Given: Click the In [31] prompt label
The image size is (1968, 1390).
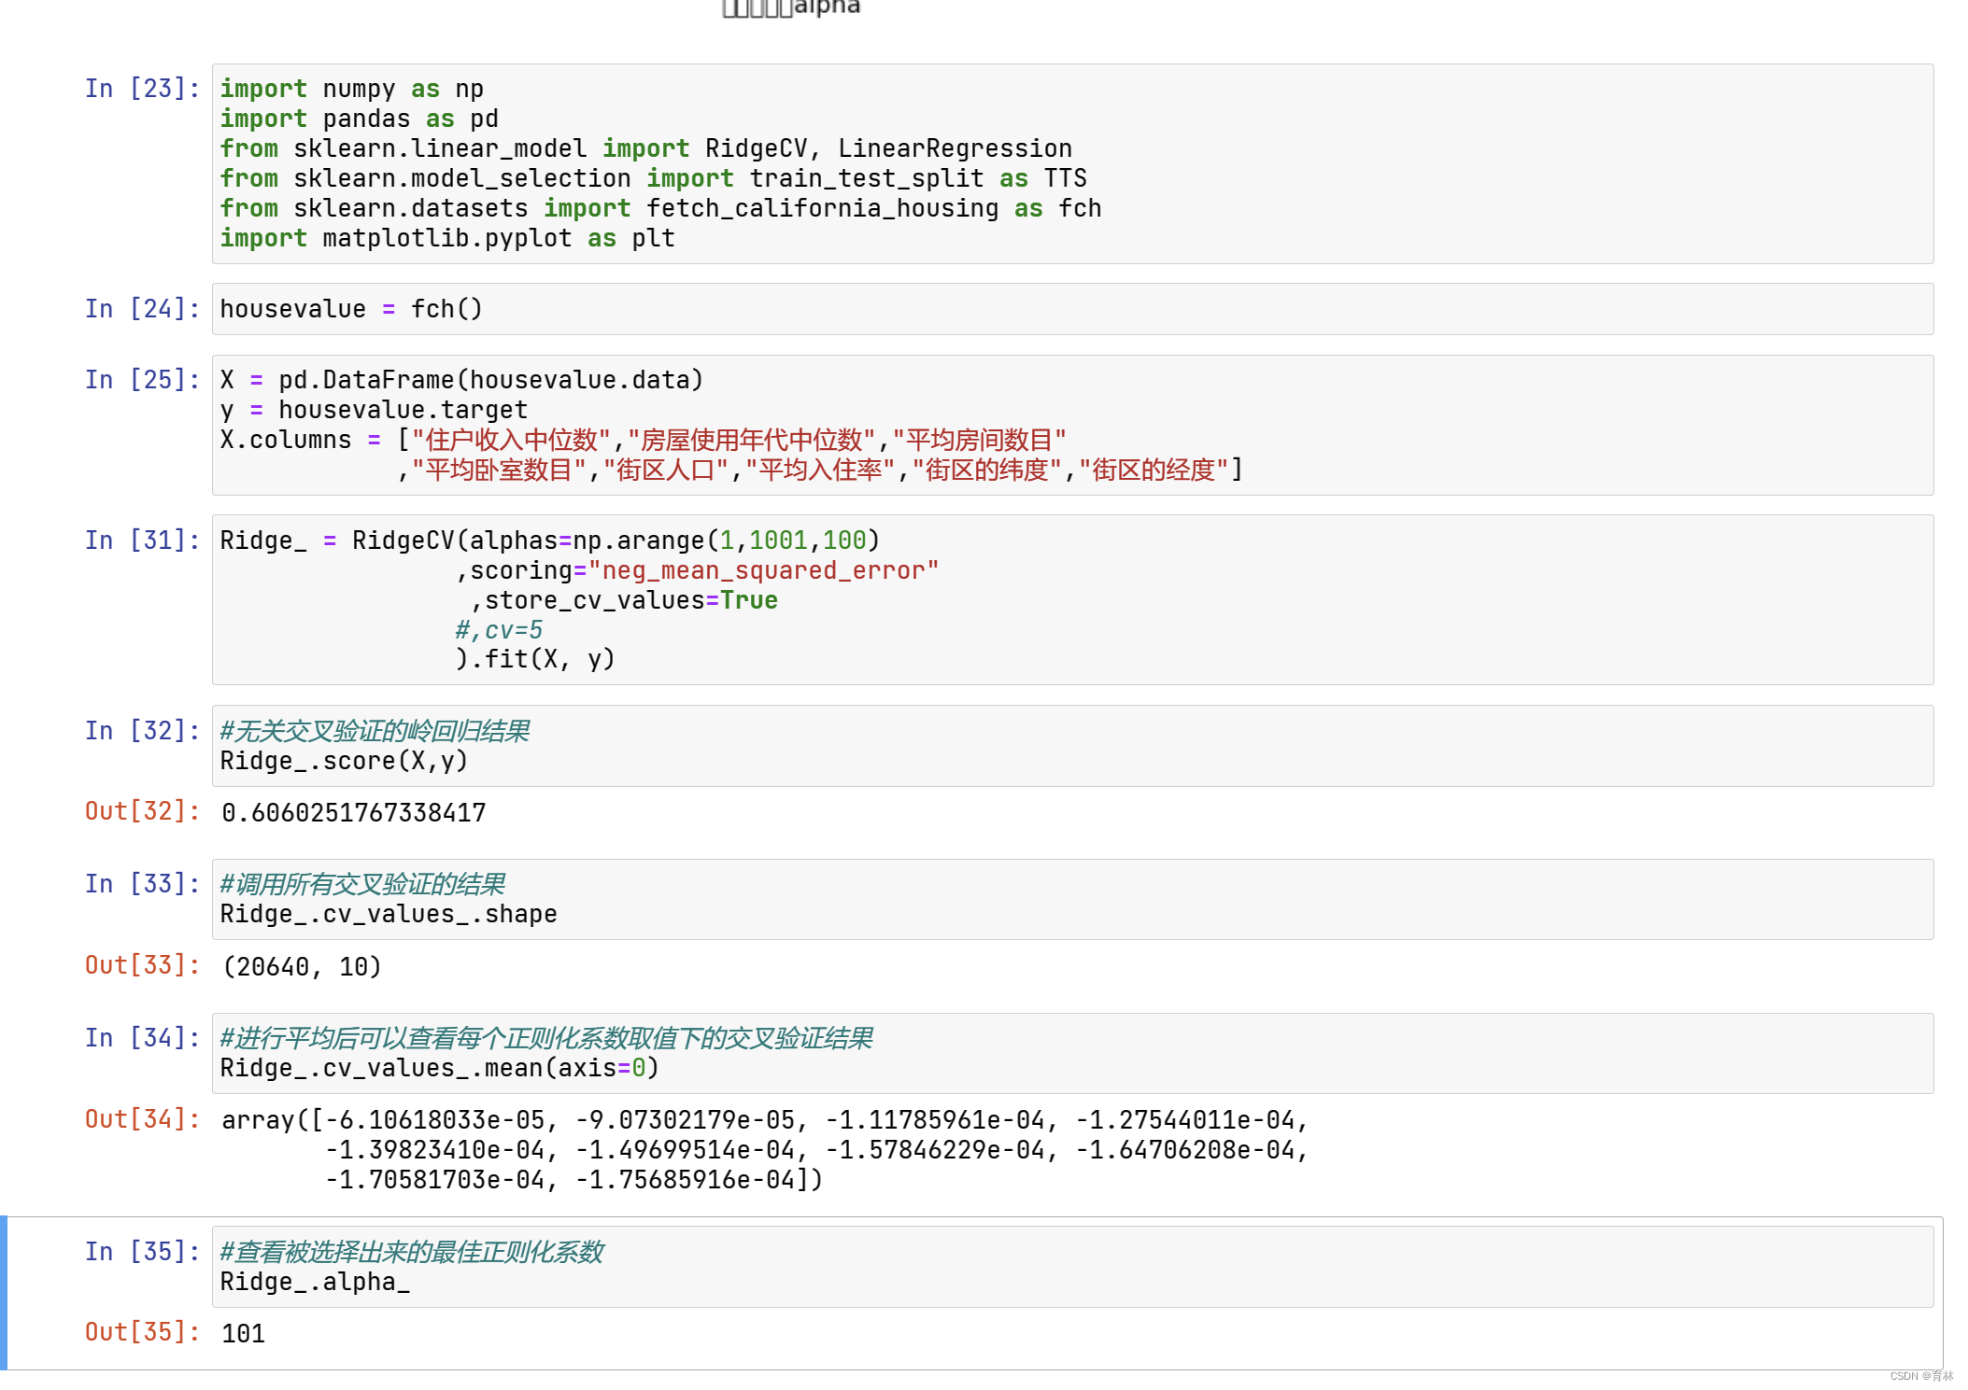Looking at the screenshot, I should click(142, 541).
